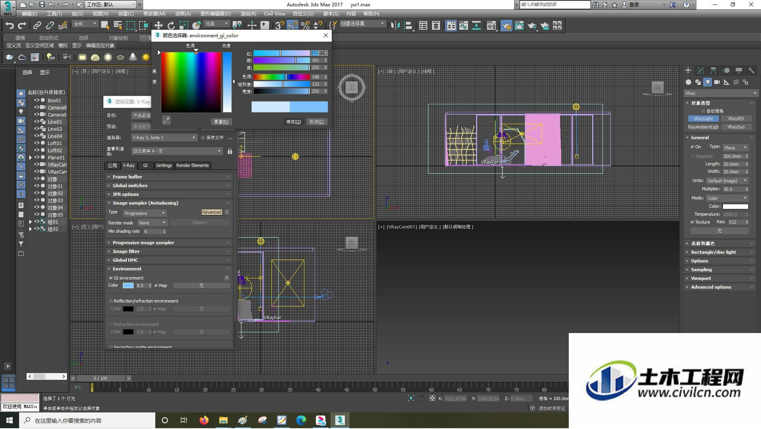
Task: Expand the Global switches rollout
Action: click(169, 186)
